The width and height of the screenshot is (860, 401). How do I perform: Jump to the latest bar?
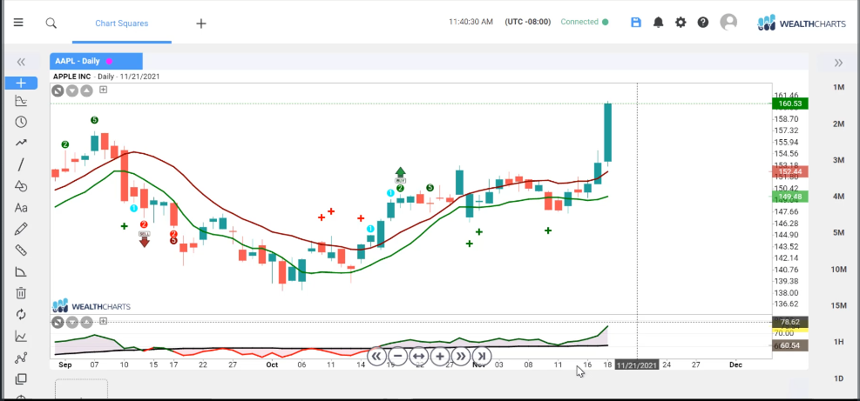[482, 356]
